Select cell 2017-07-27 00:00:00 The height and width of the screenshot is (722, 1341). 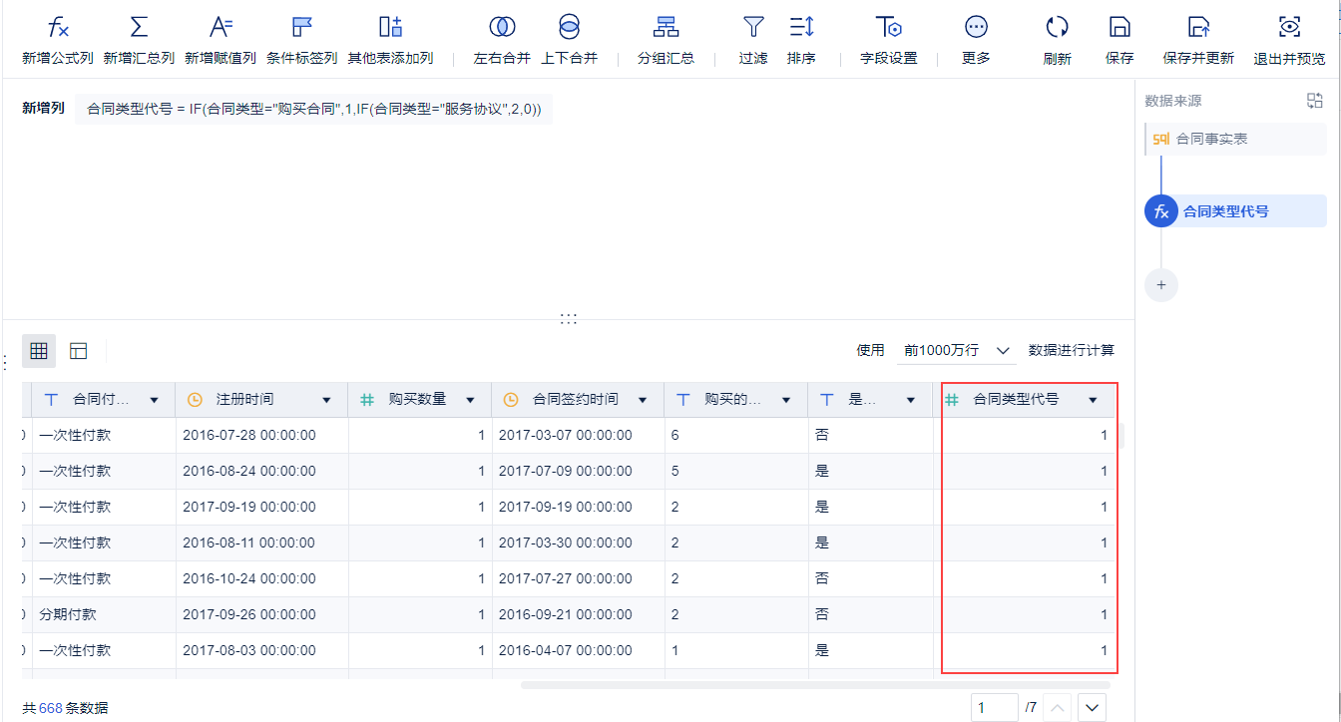pyautogui.click(x=579, y=579)
